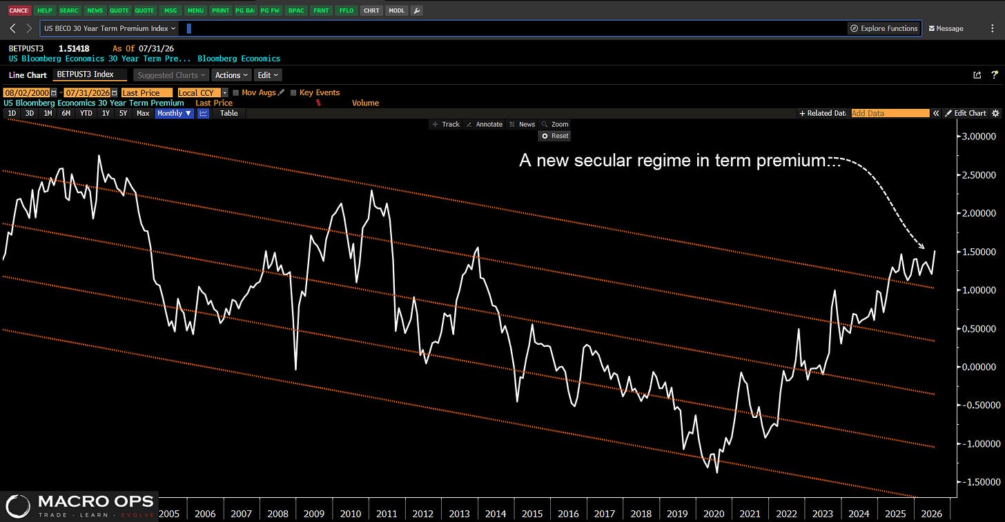Image resolution: width=1005 pixels, height=522 pixels.
Task: Open the Monthly periodicity dropdown
Action: pos(174,113)
